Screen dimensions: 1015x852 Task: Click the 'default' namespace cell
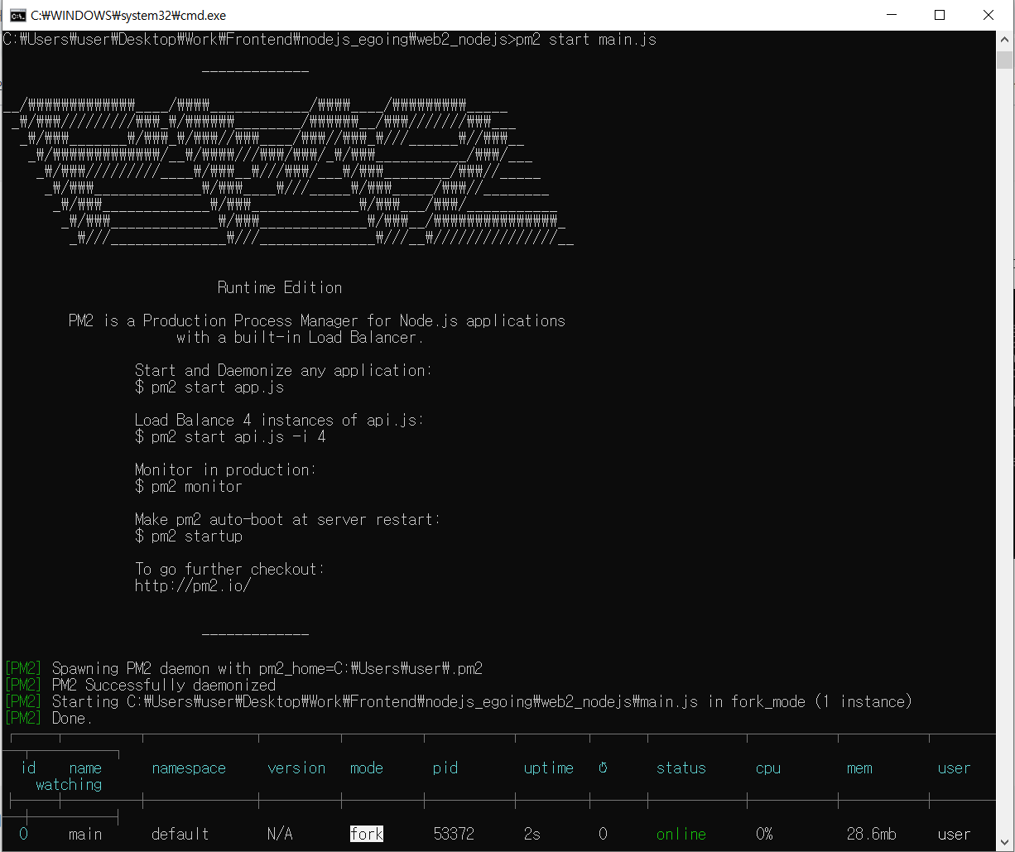pos(180,834)
